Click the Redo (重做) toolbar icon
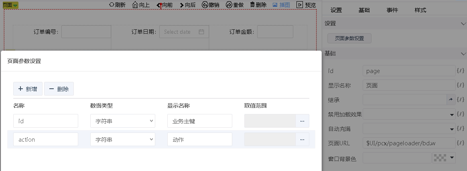This screenshot has height=171, width=467. [229, 5]
